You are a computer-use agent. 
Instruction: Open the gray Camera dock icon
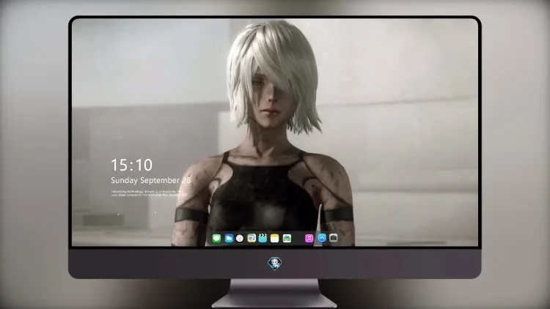click(x=333, y=238)
